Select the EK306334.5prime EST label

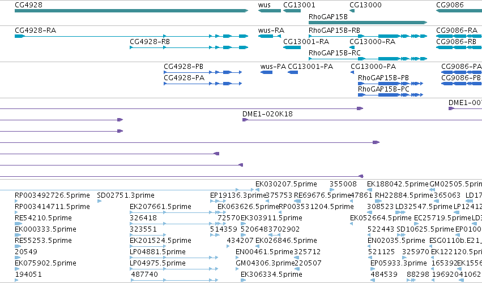coord(271,275)
